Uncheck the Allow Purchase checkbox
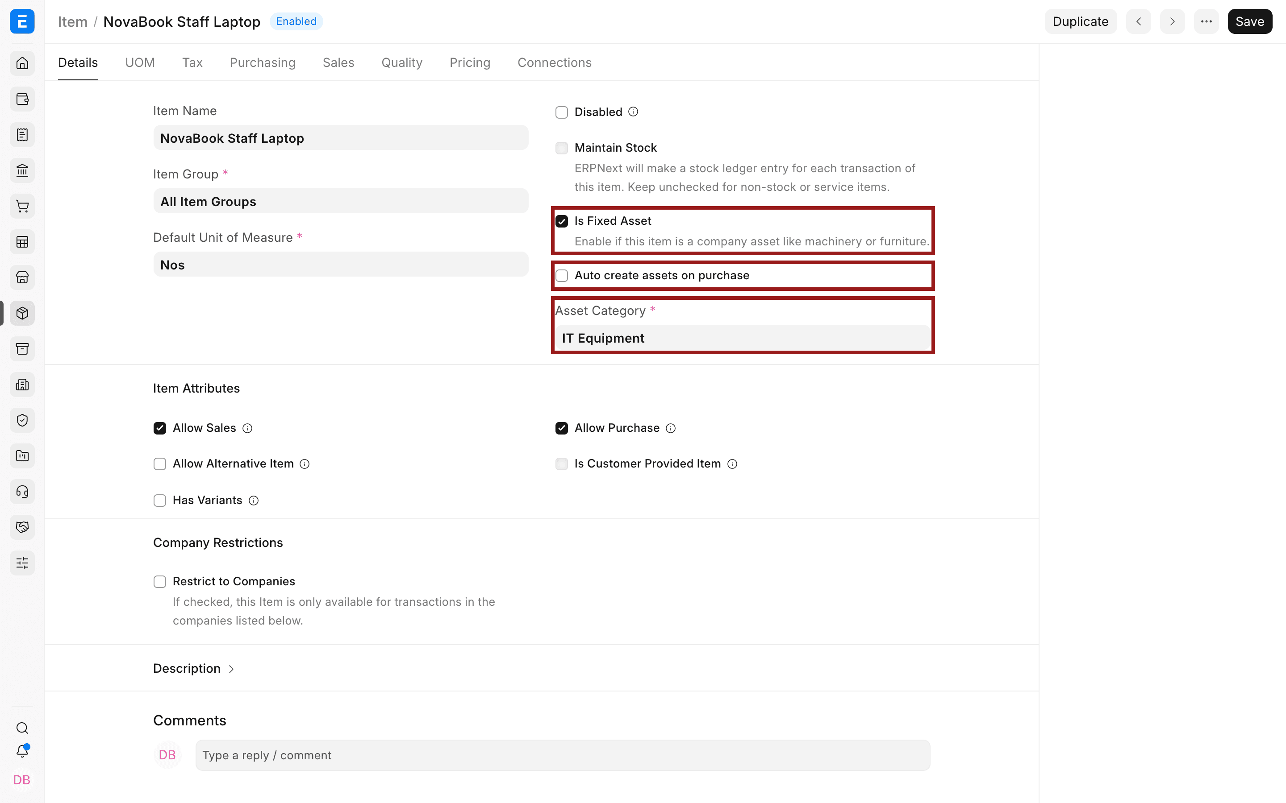 click(562, 428)
